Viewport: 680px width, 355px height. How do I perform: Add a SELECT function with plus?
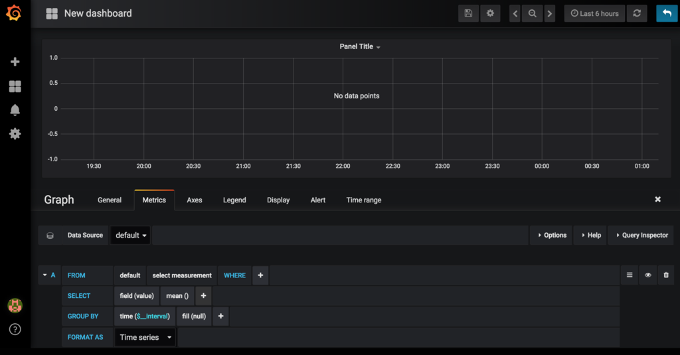(x=203, y=296)
